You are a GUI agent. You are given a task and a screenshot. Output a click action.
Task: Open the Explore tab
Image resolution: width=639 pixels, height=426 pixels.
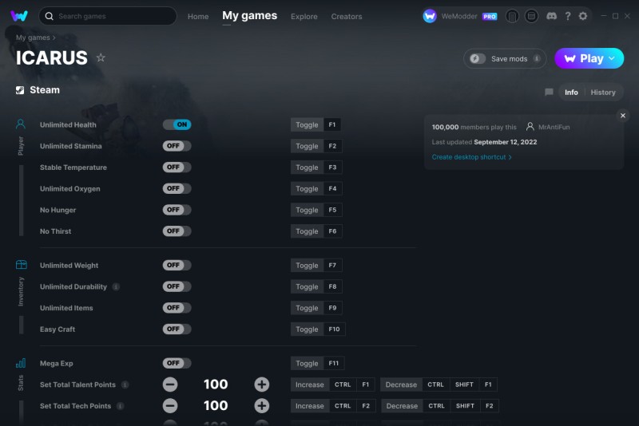[x=304, y=16]
